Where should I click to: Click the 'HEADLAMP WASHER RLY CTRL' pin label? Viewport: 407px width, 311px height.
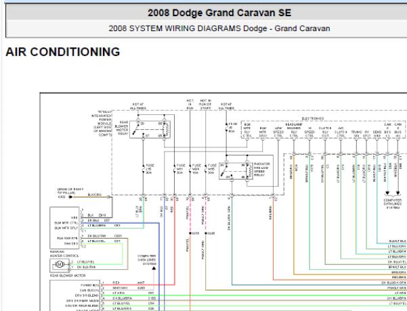pyautogui.click(x=294, y=130)
